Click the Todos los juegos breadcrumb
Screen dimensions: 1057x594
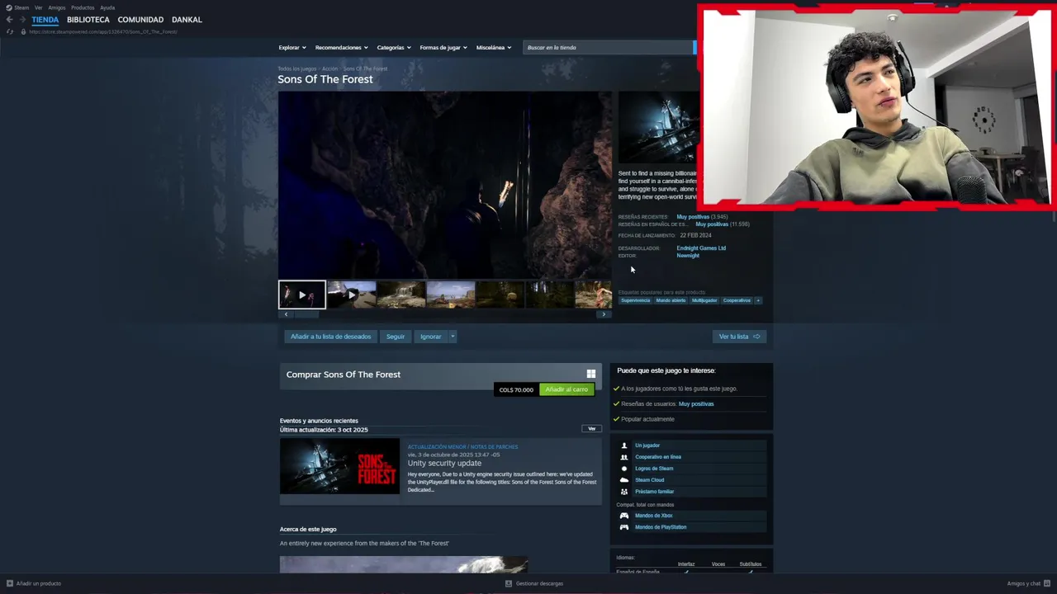(x=296, y=68)
